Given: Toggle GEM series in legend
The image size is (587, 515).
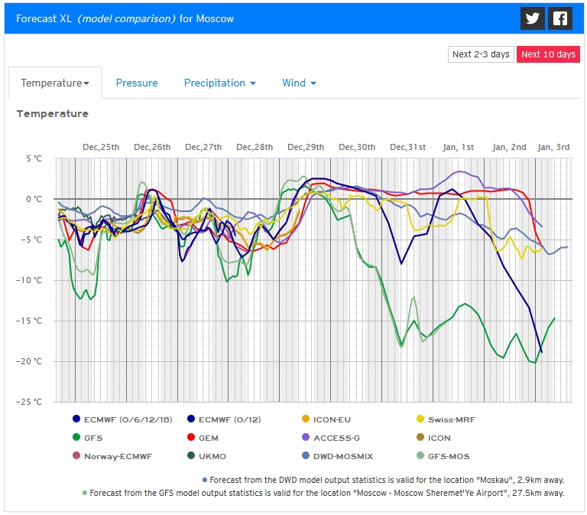Looking at the screenshot, I should click(203, 438).
